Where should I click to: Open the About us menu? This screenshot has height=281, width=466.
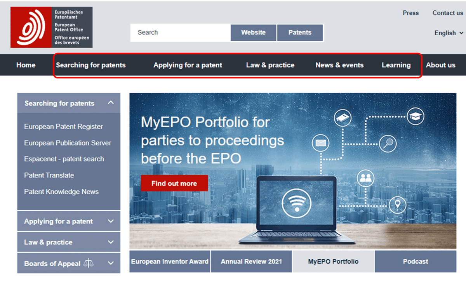(441, 65)
